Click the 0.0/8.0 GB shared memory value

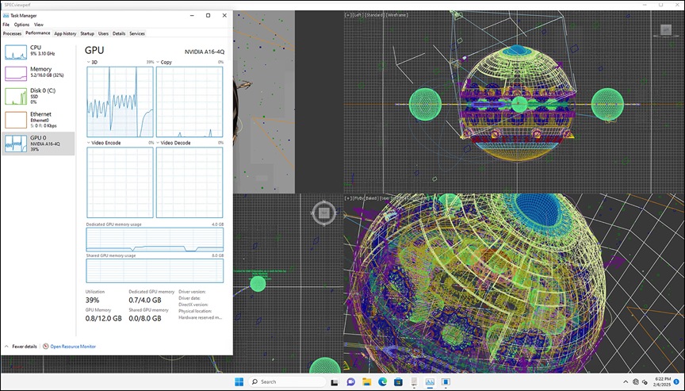pyautogui.click(x=145, y=319)
